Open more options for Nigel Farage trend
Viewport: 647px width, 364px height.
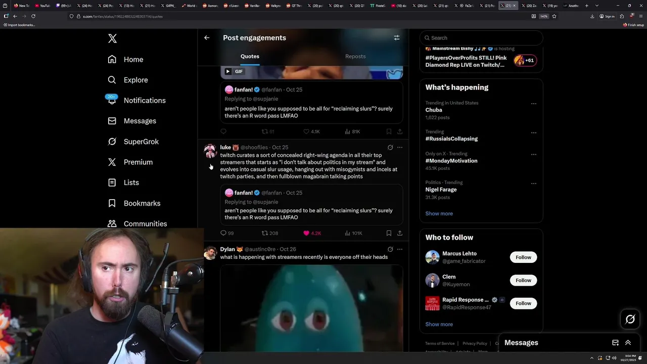[x=533, y=183]
